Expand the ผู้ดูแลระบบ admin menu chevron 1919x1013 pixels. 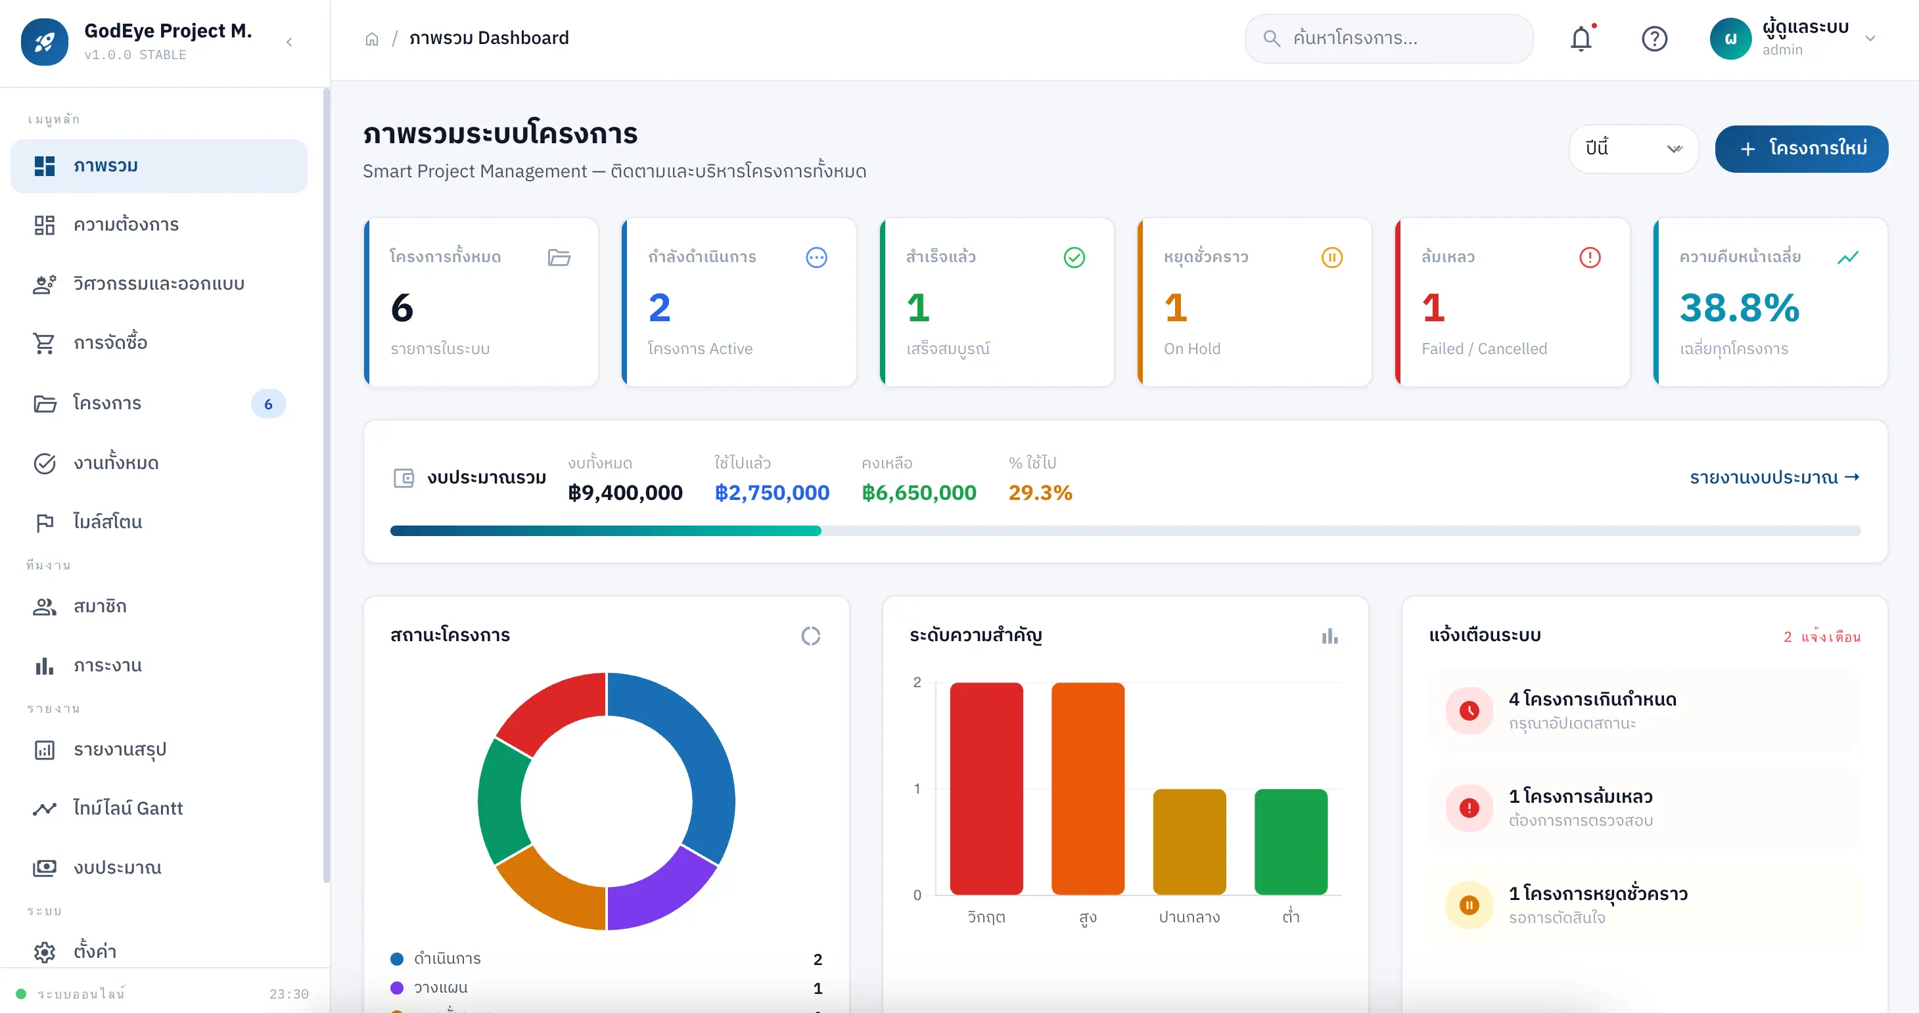coord(1870,39)
